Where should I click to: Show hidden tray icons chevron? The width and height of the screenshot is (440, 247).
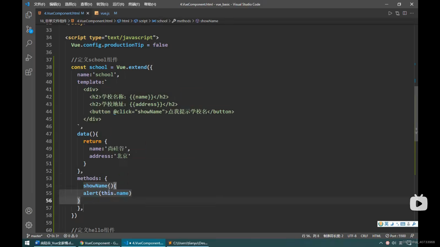click(x=381, y=243)
